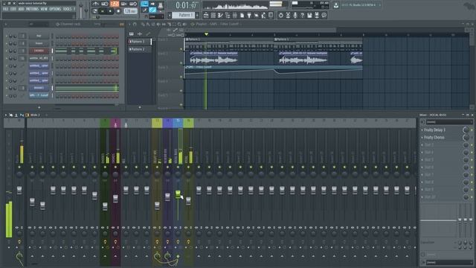
Task: Select Pattern 2 in the picker list
Action: coord(140,49)
